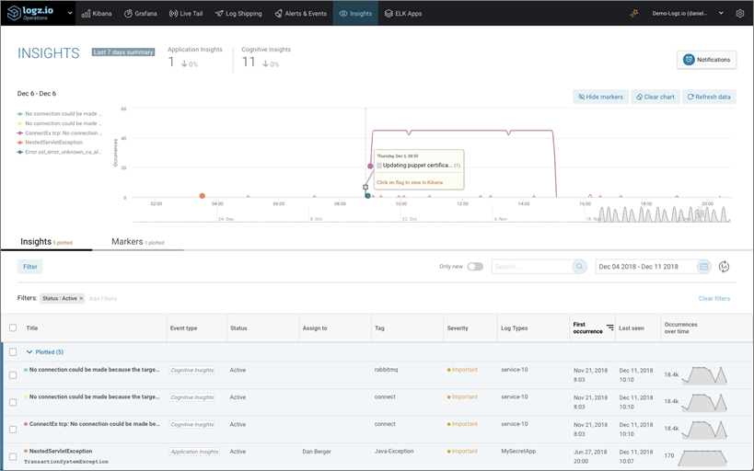Click the rabbitmq tag cell
This screenshot has height=471, width=754.
click(x=386, y=370)
